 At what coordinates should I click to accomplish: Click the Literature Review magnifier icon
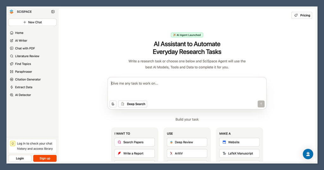click(12, 56)
